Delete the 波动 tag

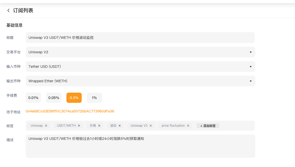[x=120, y=126]
